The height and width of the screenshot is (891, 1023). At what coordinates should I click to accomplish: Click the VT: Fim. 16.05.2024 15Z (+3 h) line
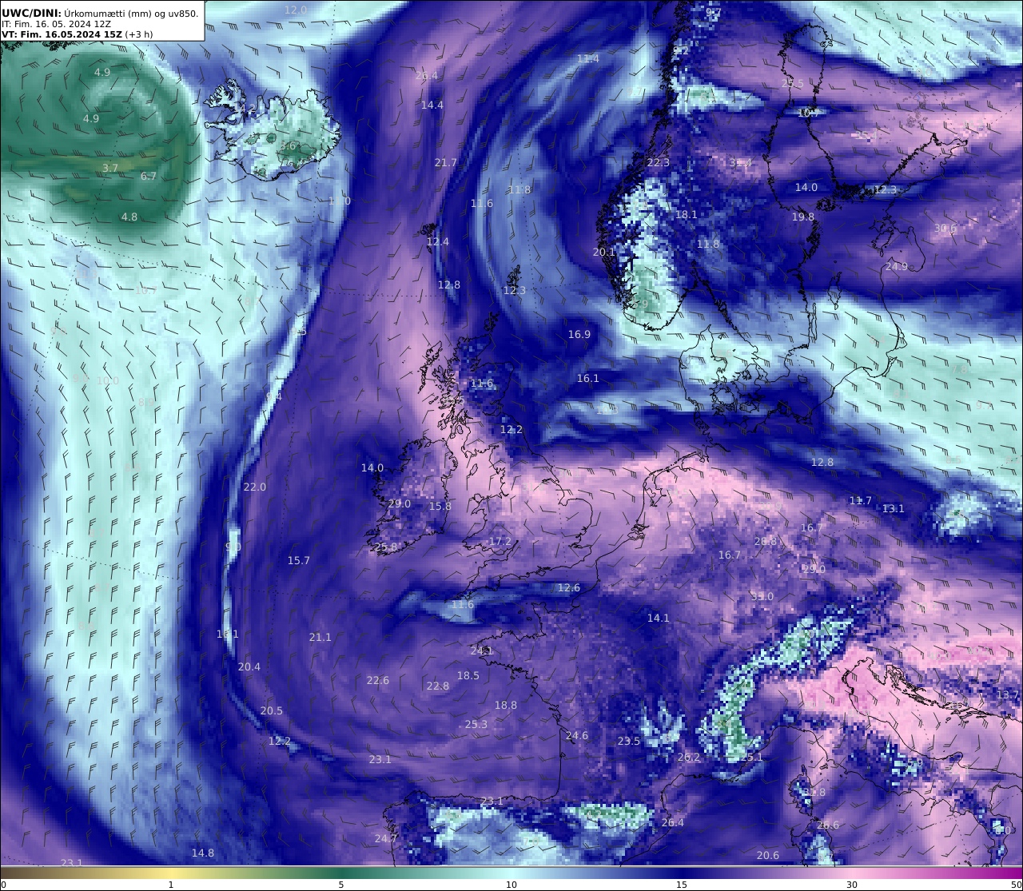point(77,34)
